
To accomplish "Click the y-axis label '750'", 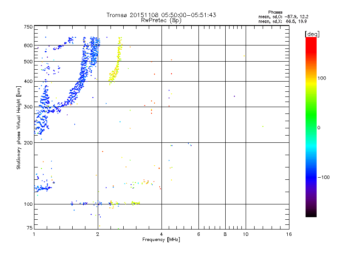I will coord(28,27).
